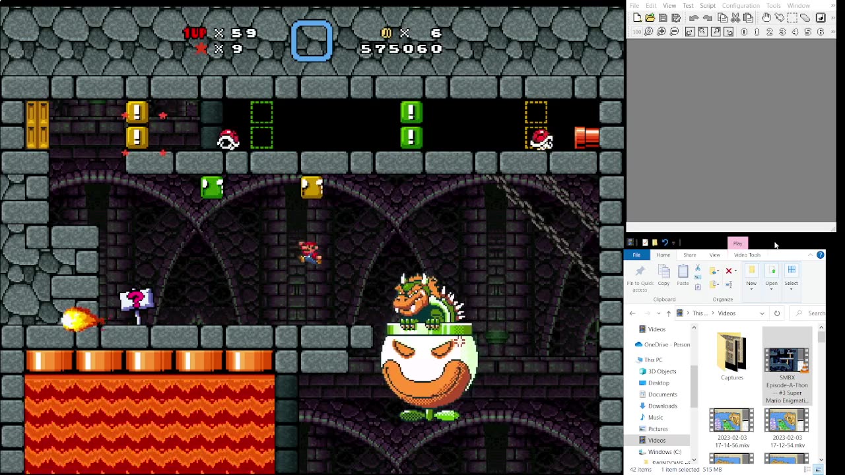845x475 pixels.
Task: Go up one folder level
Action: [669, 313]
